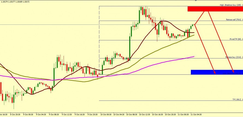The height and width of the screenshot is (117, 243).
Task: Select the magenta moving average line's right end
Action: [194, 57]
